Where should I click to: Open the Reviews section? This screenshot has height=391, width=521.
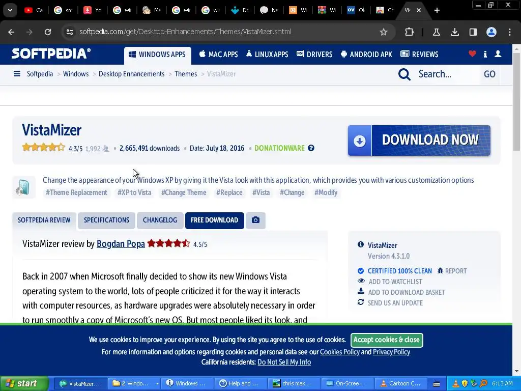point(419,54)
